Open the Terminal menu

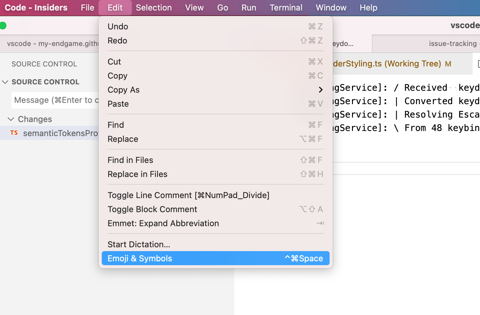286,7
